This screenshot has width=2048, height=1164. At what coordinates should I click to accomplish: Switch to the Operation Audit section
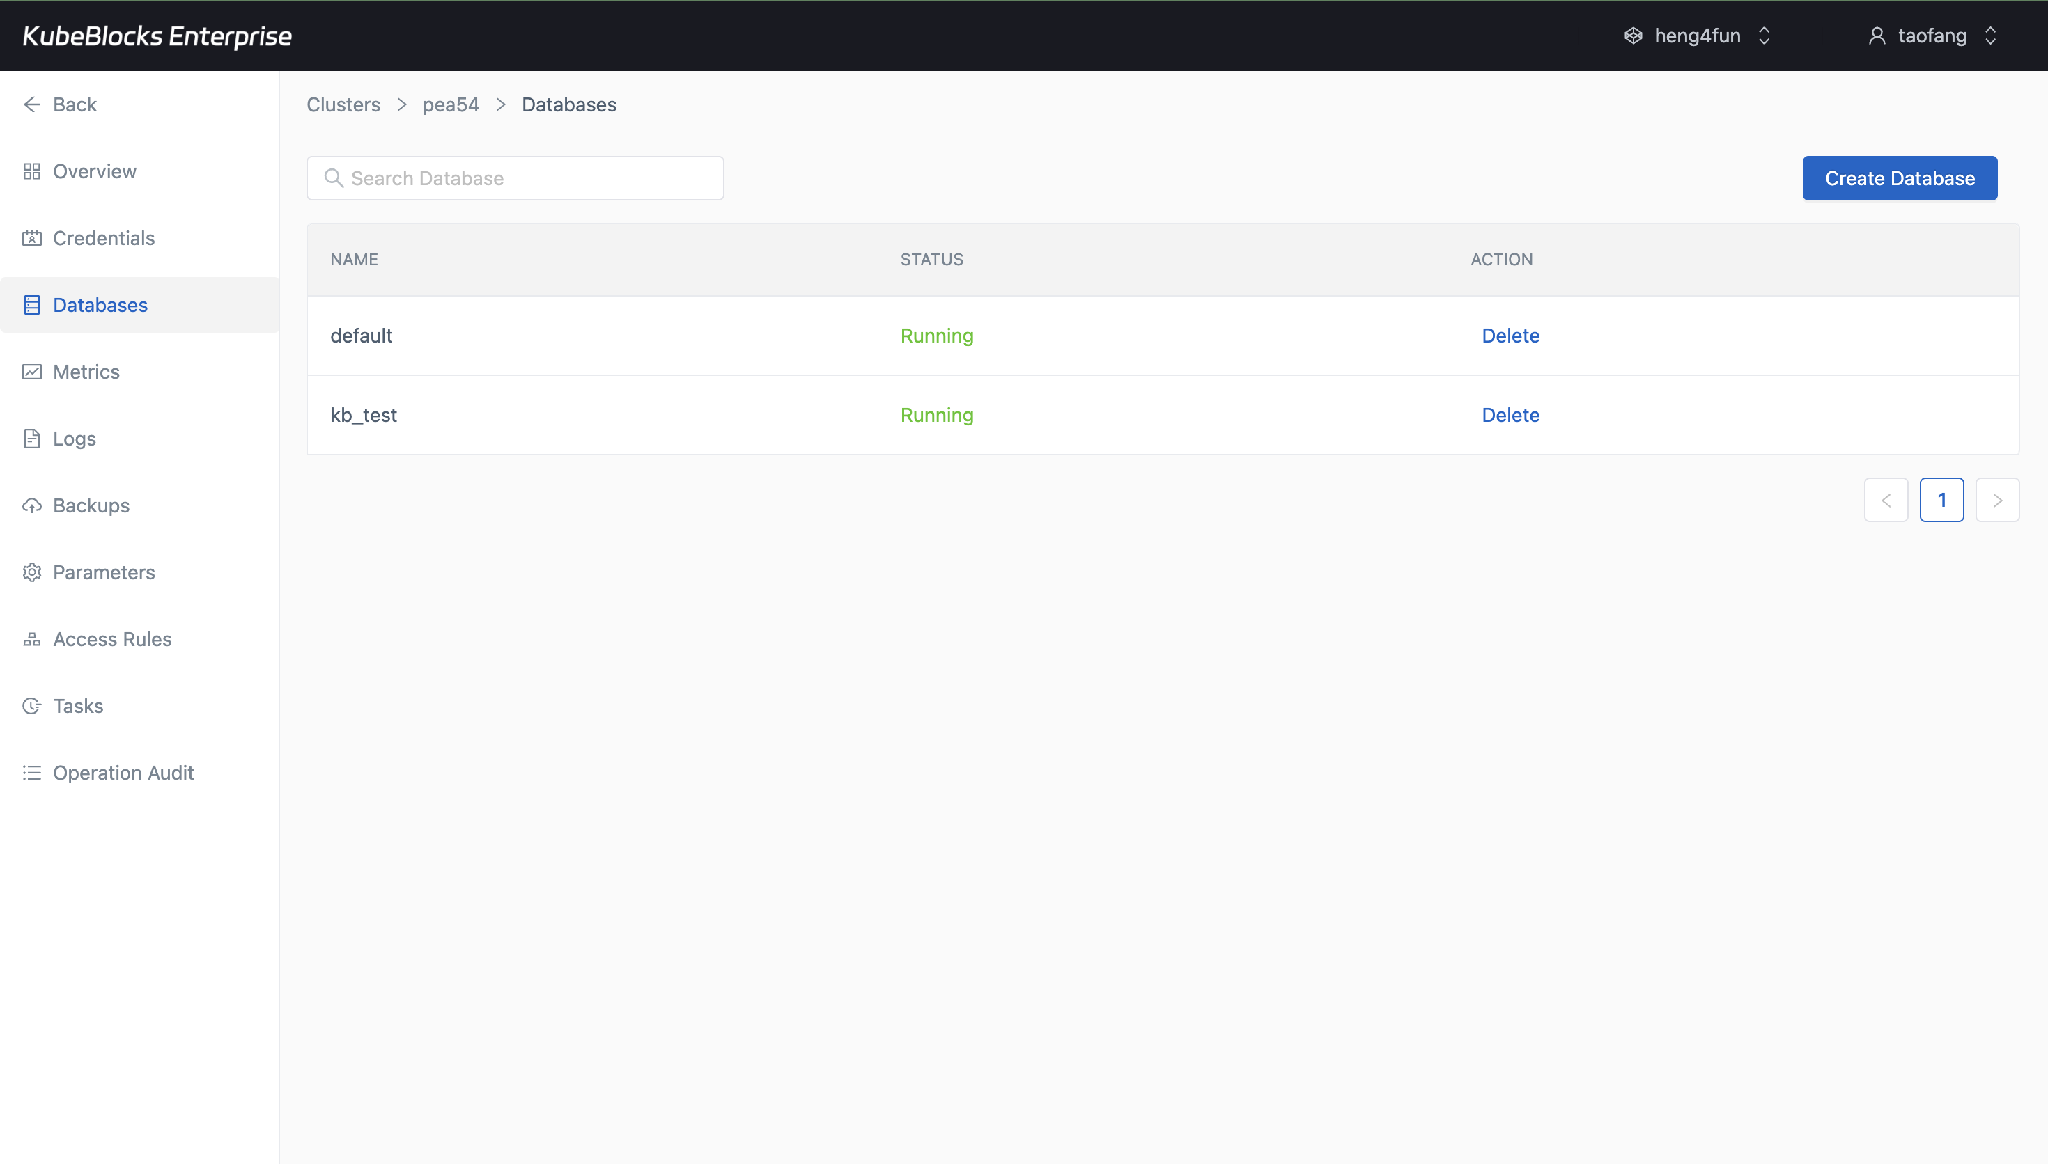click(123, 772)
